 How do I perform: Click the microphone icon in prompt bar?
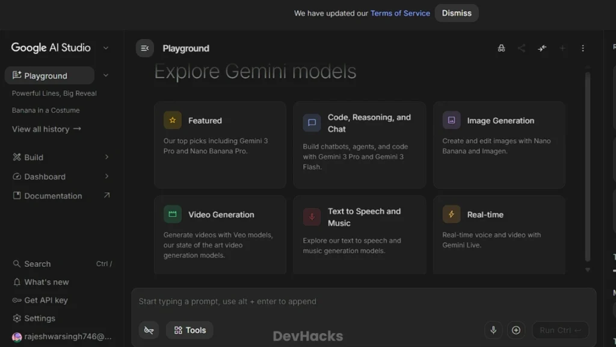(x=493, y=330)
